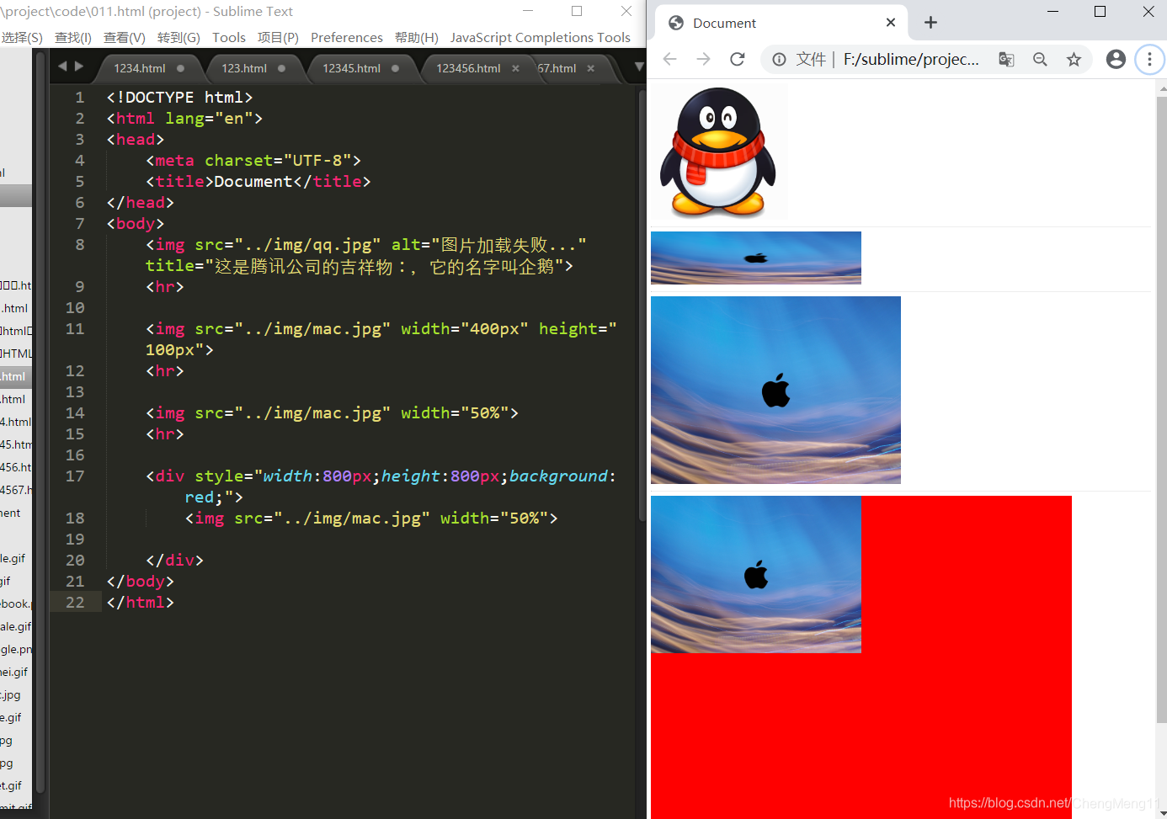
Task: Select highlighted .html sidebar file
Action: click(x=16, y=376)
